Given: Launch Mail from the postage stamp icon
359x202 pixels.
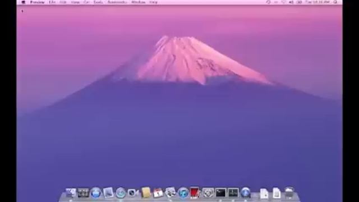Looking at the screenshot, I should 108,193.
